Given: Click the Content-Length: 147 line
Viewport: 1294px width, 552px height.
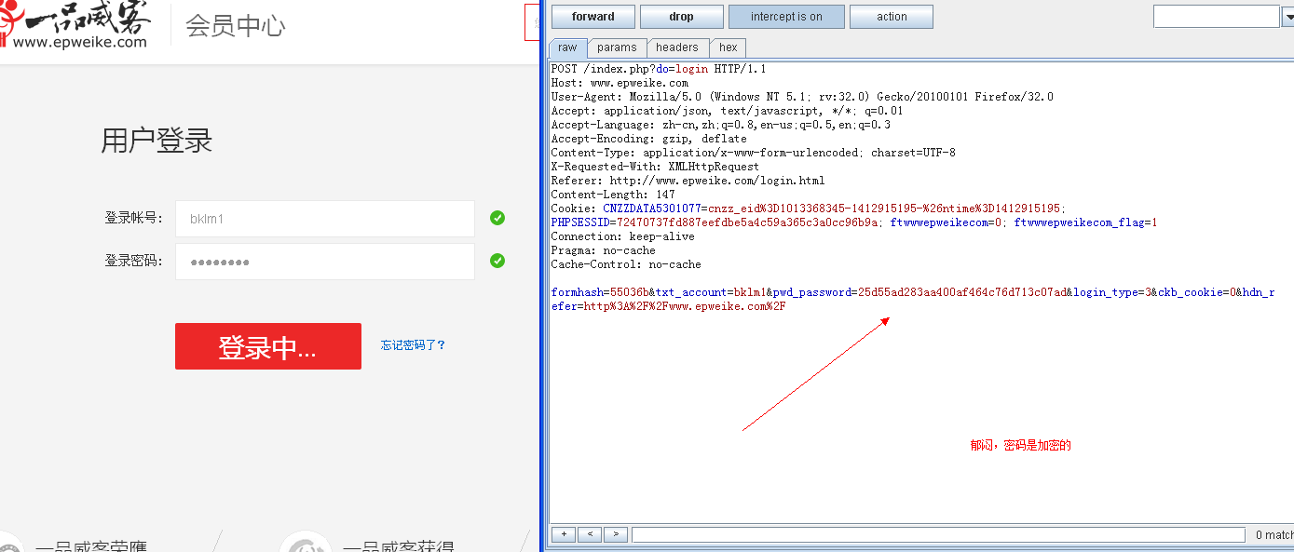Looking at the screenshot, I should coord(613,195).
